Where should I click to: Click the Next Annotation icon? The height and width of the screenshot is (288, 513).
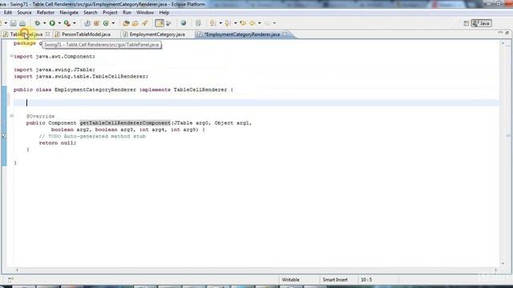pos(213,23)
